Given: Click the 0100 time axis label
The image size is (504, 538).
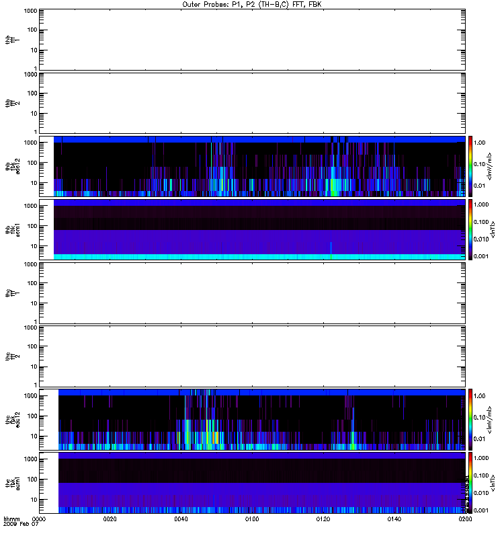Looking at the screenshot, I should 252,519.
